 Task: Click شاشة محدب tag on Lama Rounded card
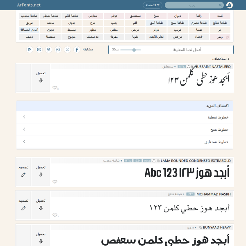[x=112, y=161]
